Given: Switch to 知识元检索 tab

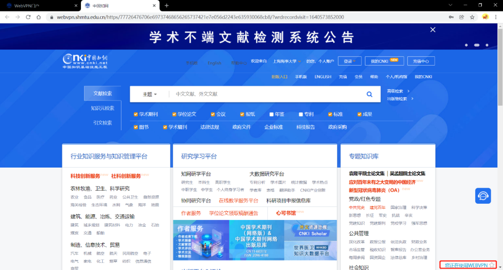Looking at the screenshot, I should click(x=102, y=108).
